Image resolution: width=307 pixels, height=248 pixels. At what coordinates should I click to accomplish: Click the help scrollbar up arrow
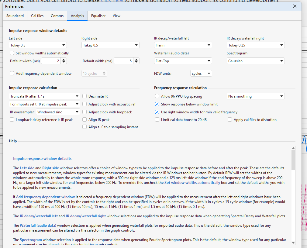click(x=293, y=148)
